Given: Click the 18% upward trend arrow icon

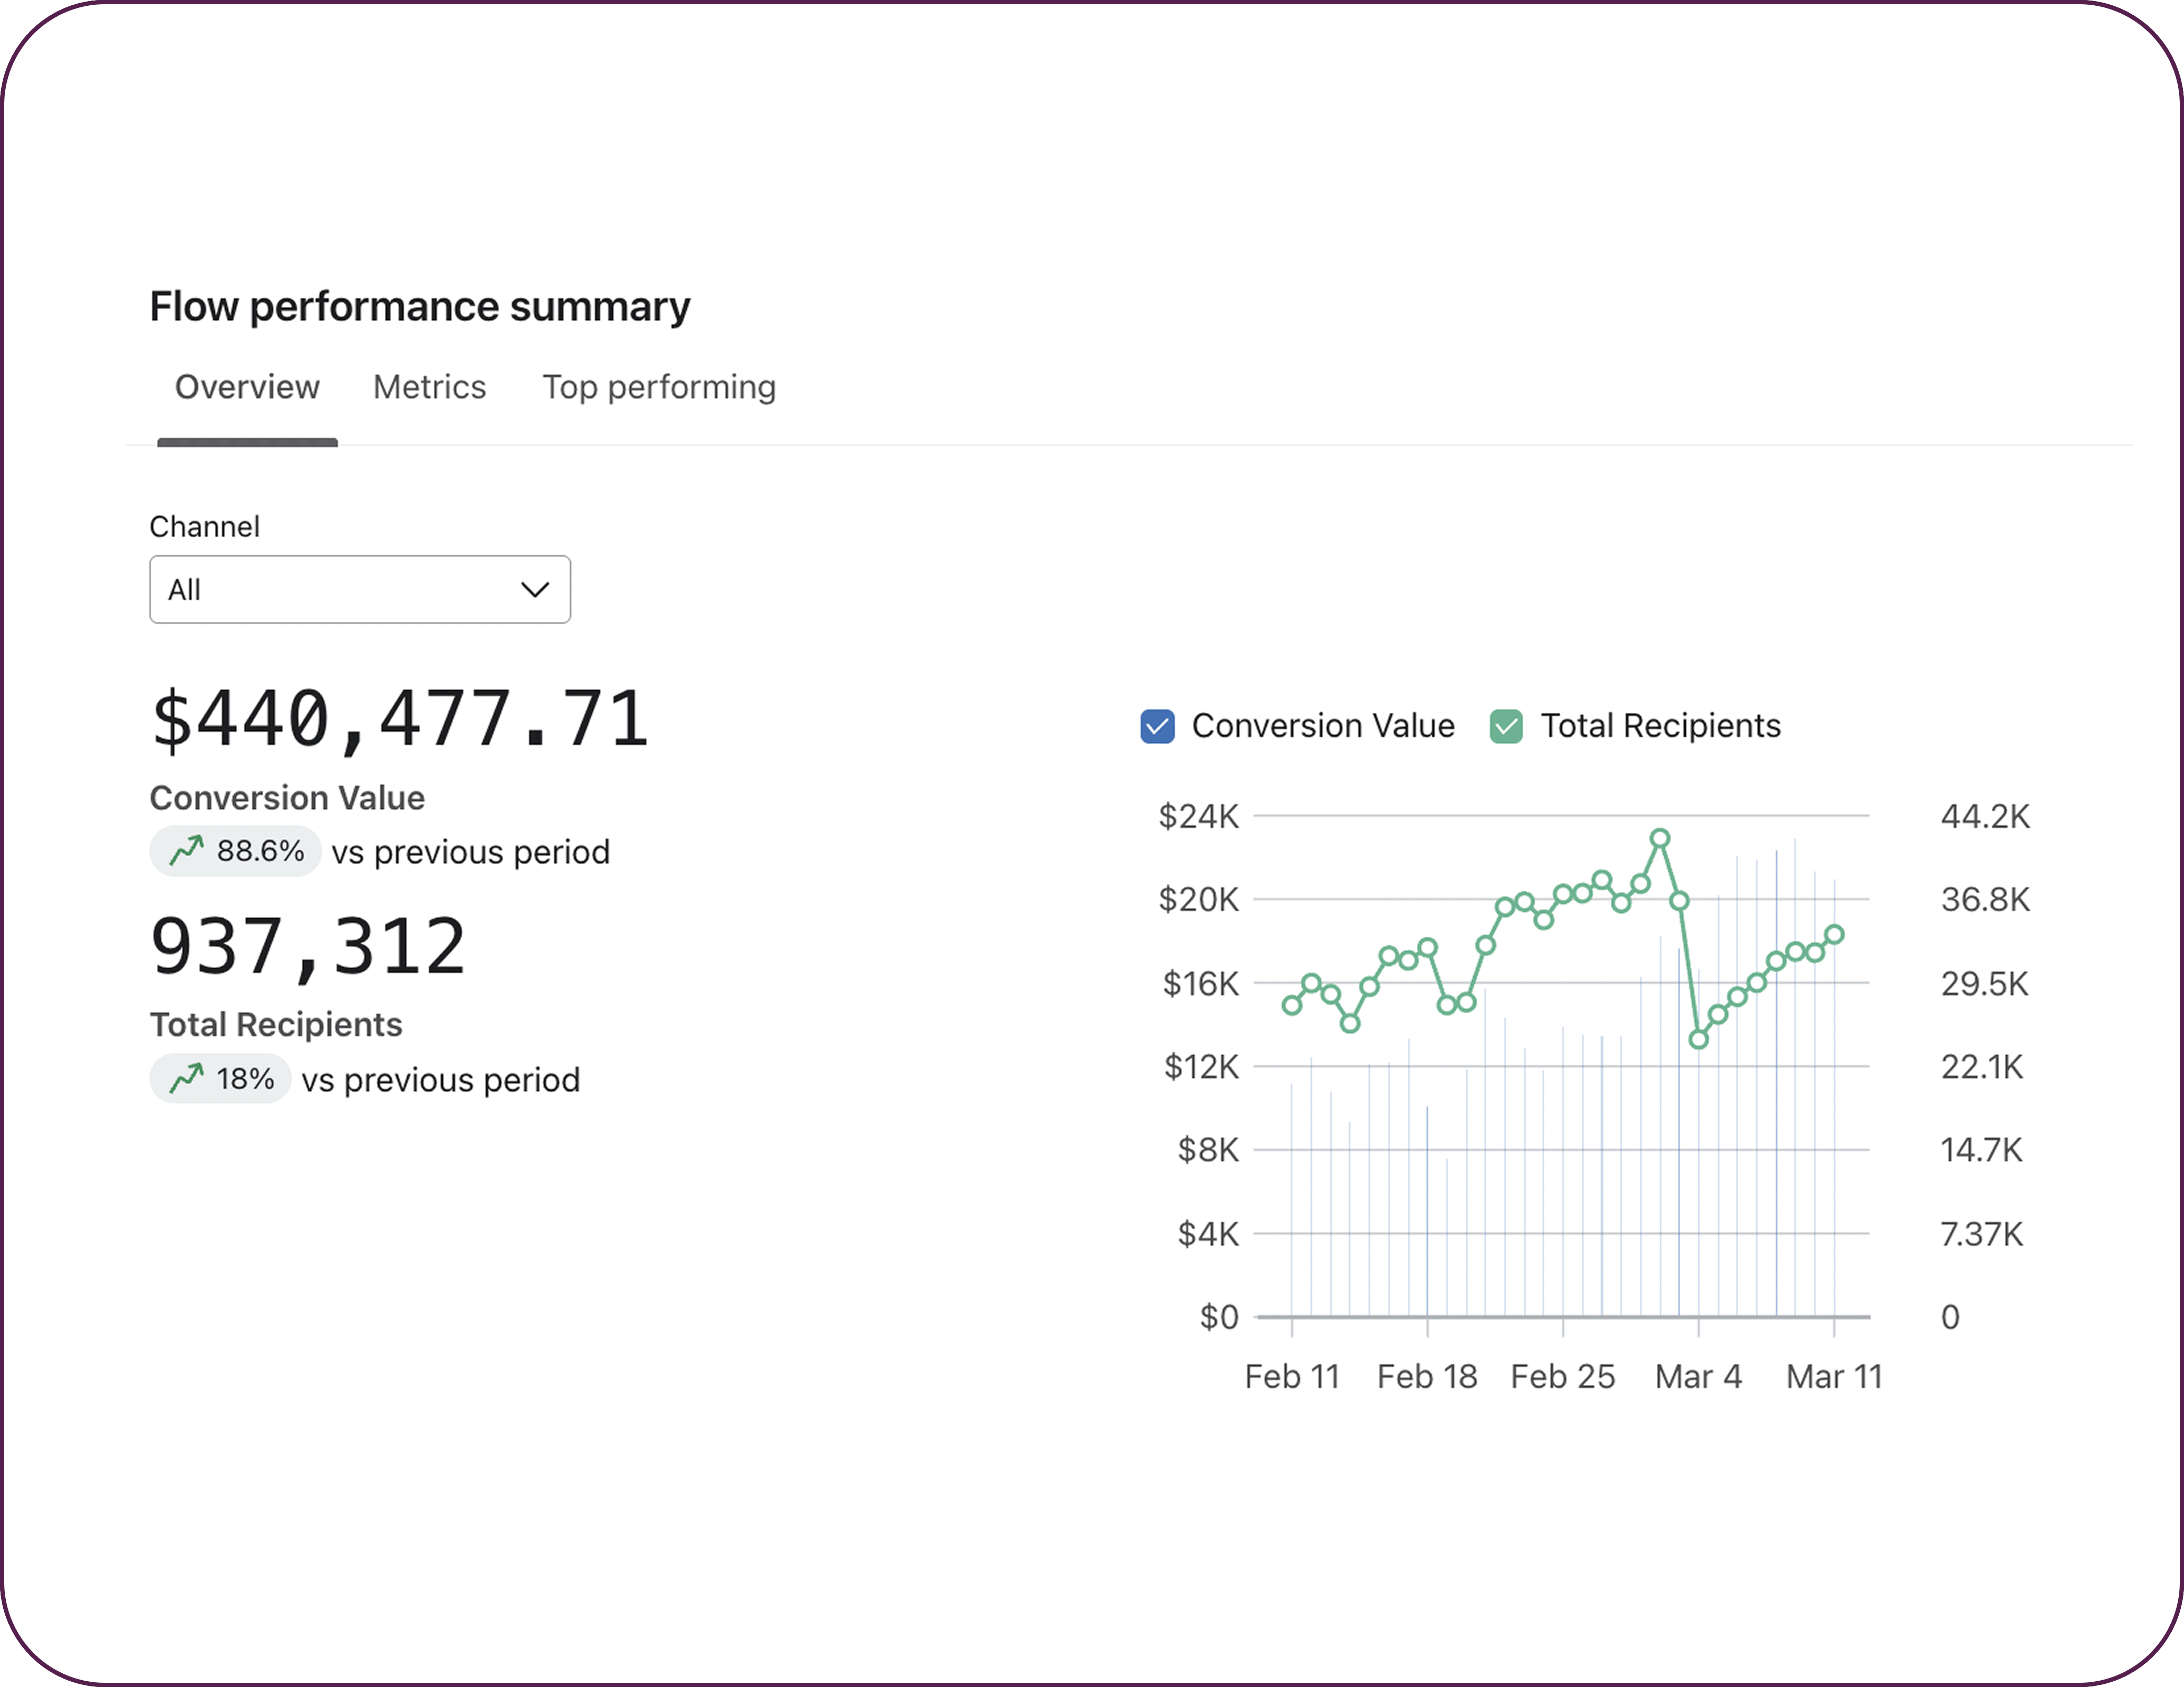Looking at the screenshot, I should point(186,1079).
